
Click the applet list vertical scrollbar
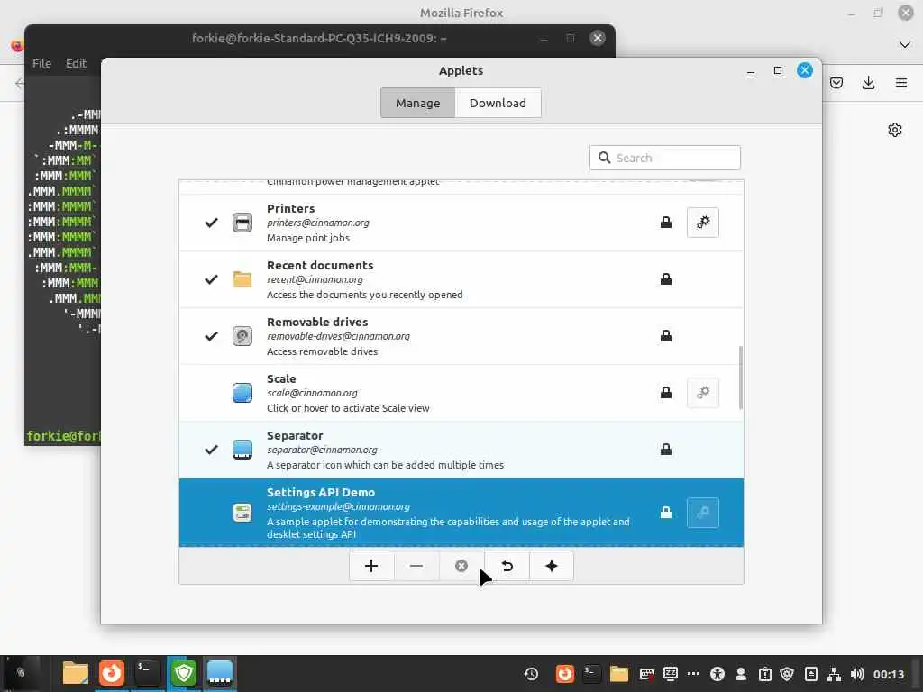click(x=741, y=378)
